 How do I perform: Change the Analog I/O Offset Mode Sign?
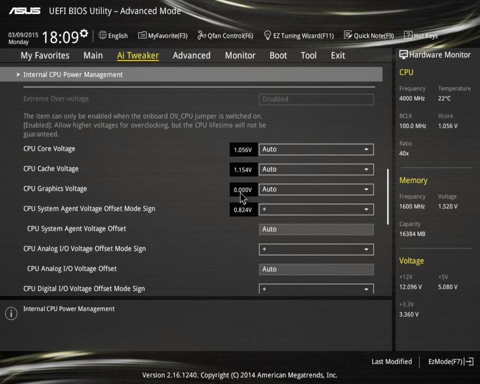click(x=316, y=249)
